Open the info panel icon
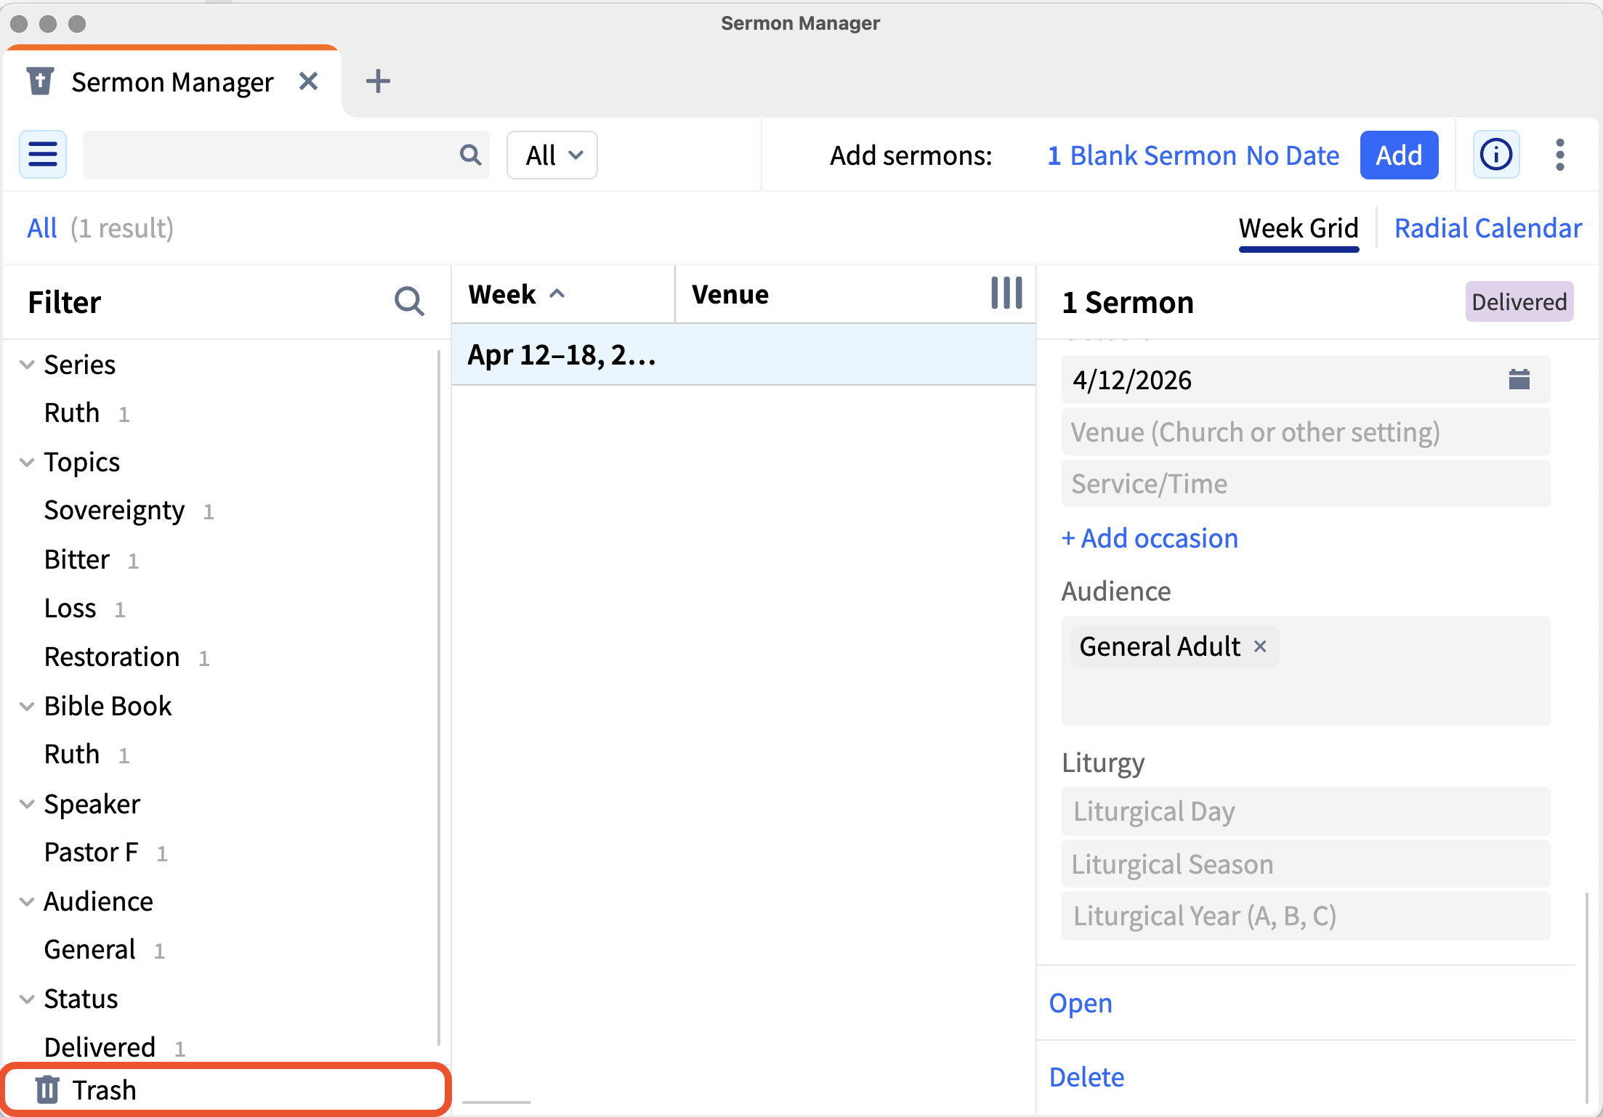The width and height of the screenshot is (1603, 1117). tap(1496, 155)
